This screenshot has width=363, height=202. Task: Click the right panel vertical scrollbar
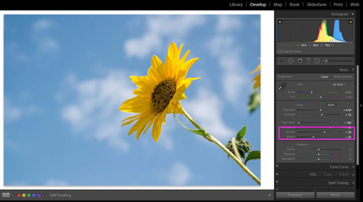click(x=357, y=115)
